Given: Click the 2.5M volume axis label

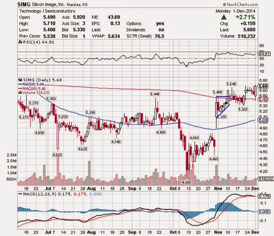Looking at the screenshot, I should 12,155.
